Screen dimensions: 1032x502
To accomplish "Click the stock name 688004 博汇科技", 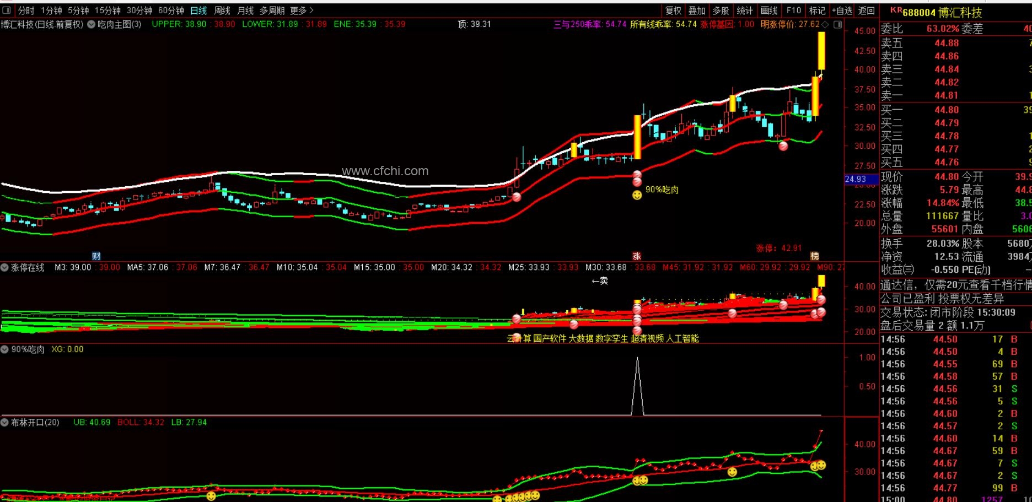I will click(942, 12).
